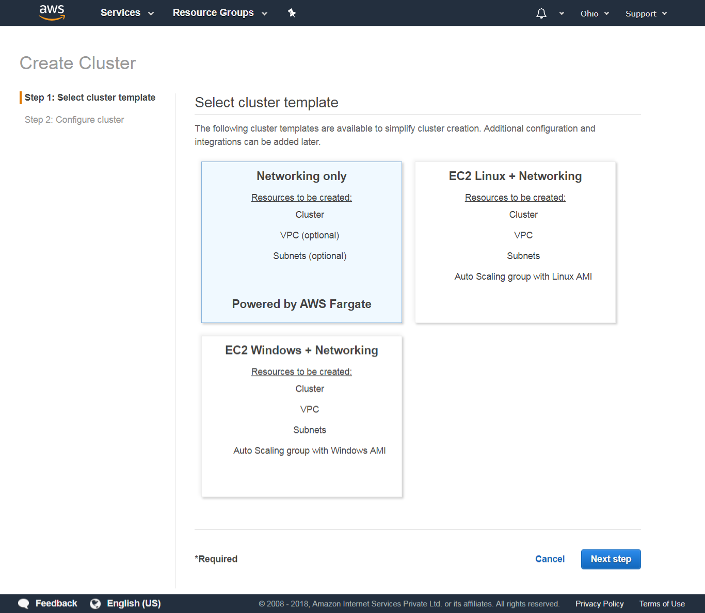Click 'Auto Scaling group with Windows AMI' text
705x613 pixels.
coord(309,450)
